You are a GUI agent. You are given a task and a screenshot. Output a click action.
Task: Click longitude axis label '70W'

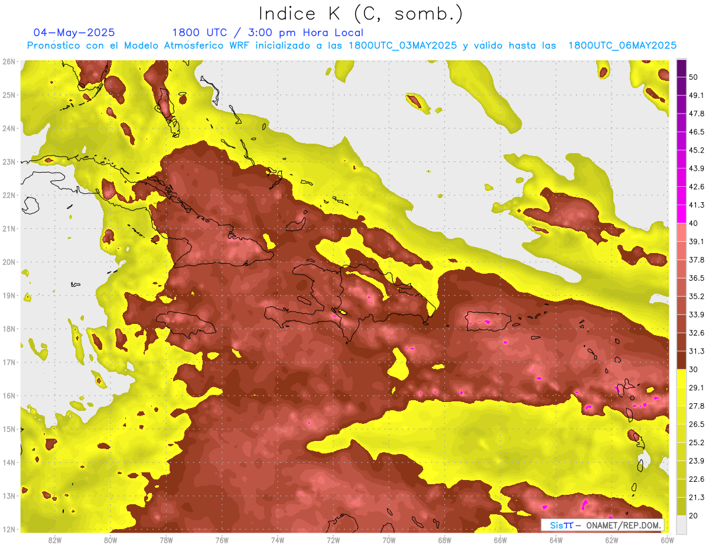point(389,540)
